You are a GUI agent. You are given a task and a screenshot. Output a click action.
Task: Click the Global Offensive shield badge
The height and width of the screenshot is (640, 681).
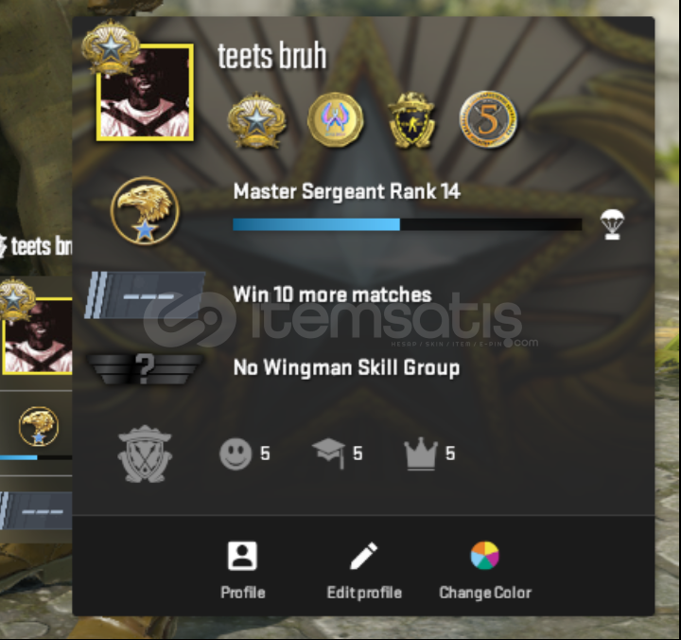[x=411, y=120]
